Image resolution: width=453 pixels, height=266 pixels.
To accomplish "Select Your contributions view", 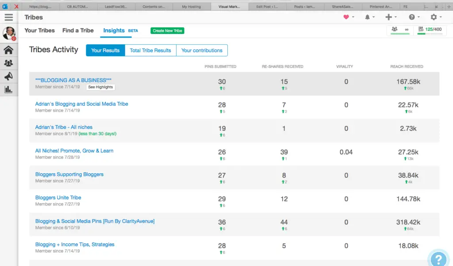I will (202, 50).
